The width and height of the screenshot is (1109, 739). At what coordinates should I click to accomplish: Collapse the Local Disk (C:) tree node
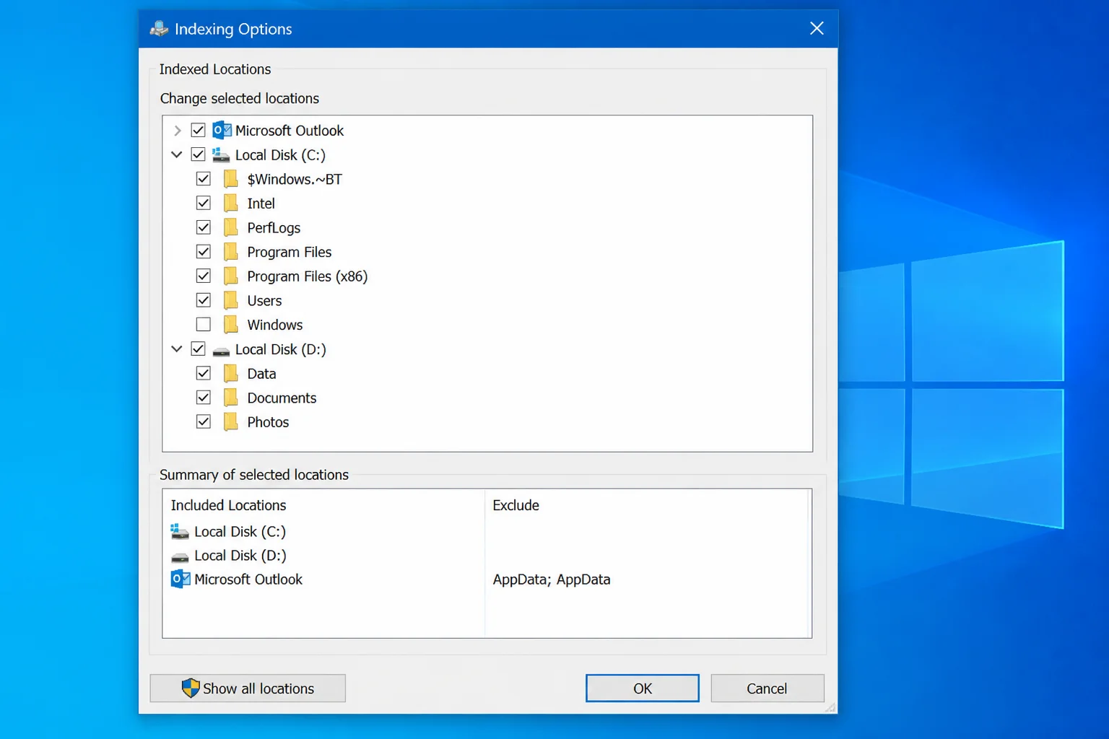click(177, 154)
